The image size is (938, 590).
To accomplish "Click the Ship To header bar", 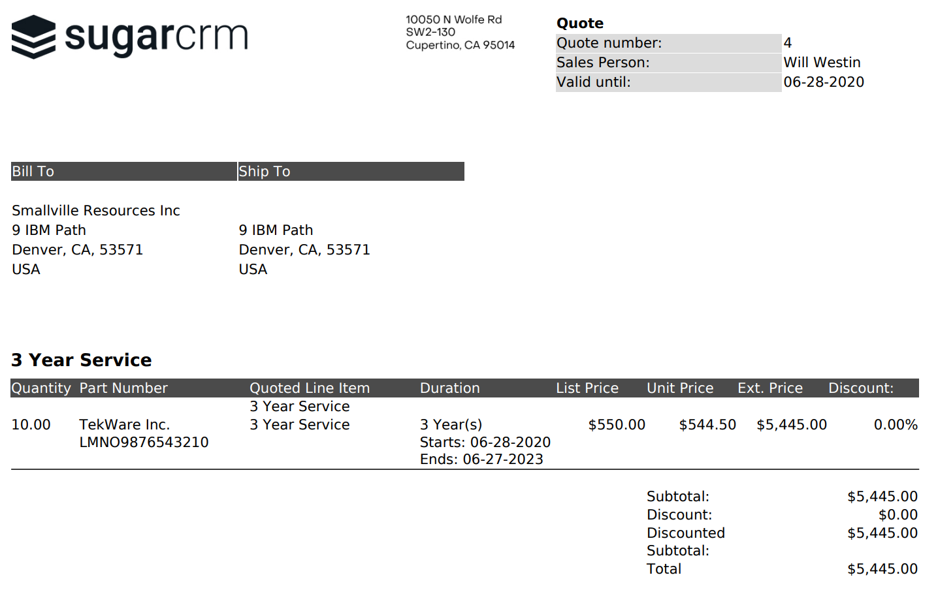I will click(351, 172).
